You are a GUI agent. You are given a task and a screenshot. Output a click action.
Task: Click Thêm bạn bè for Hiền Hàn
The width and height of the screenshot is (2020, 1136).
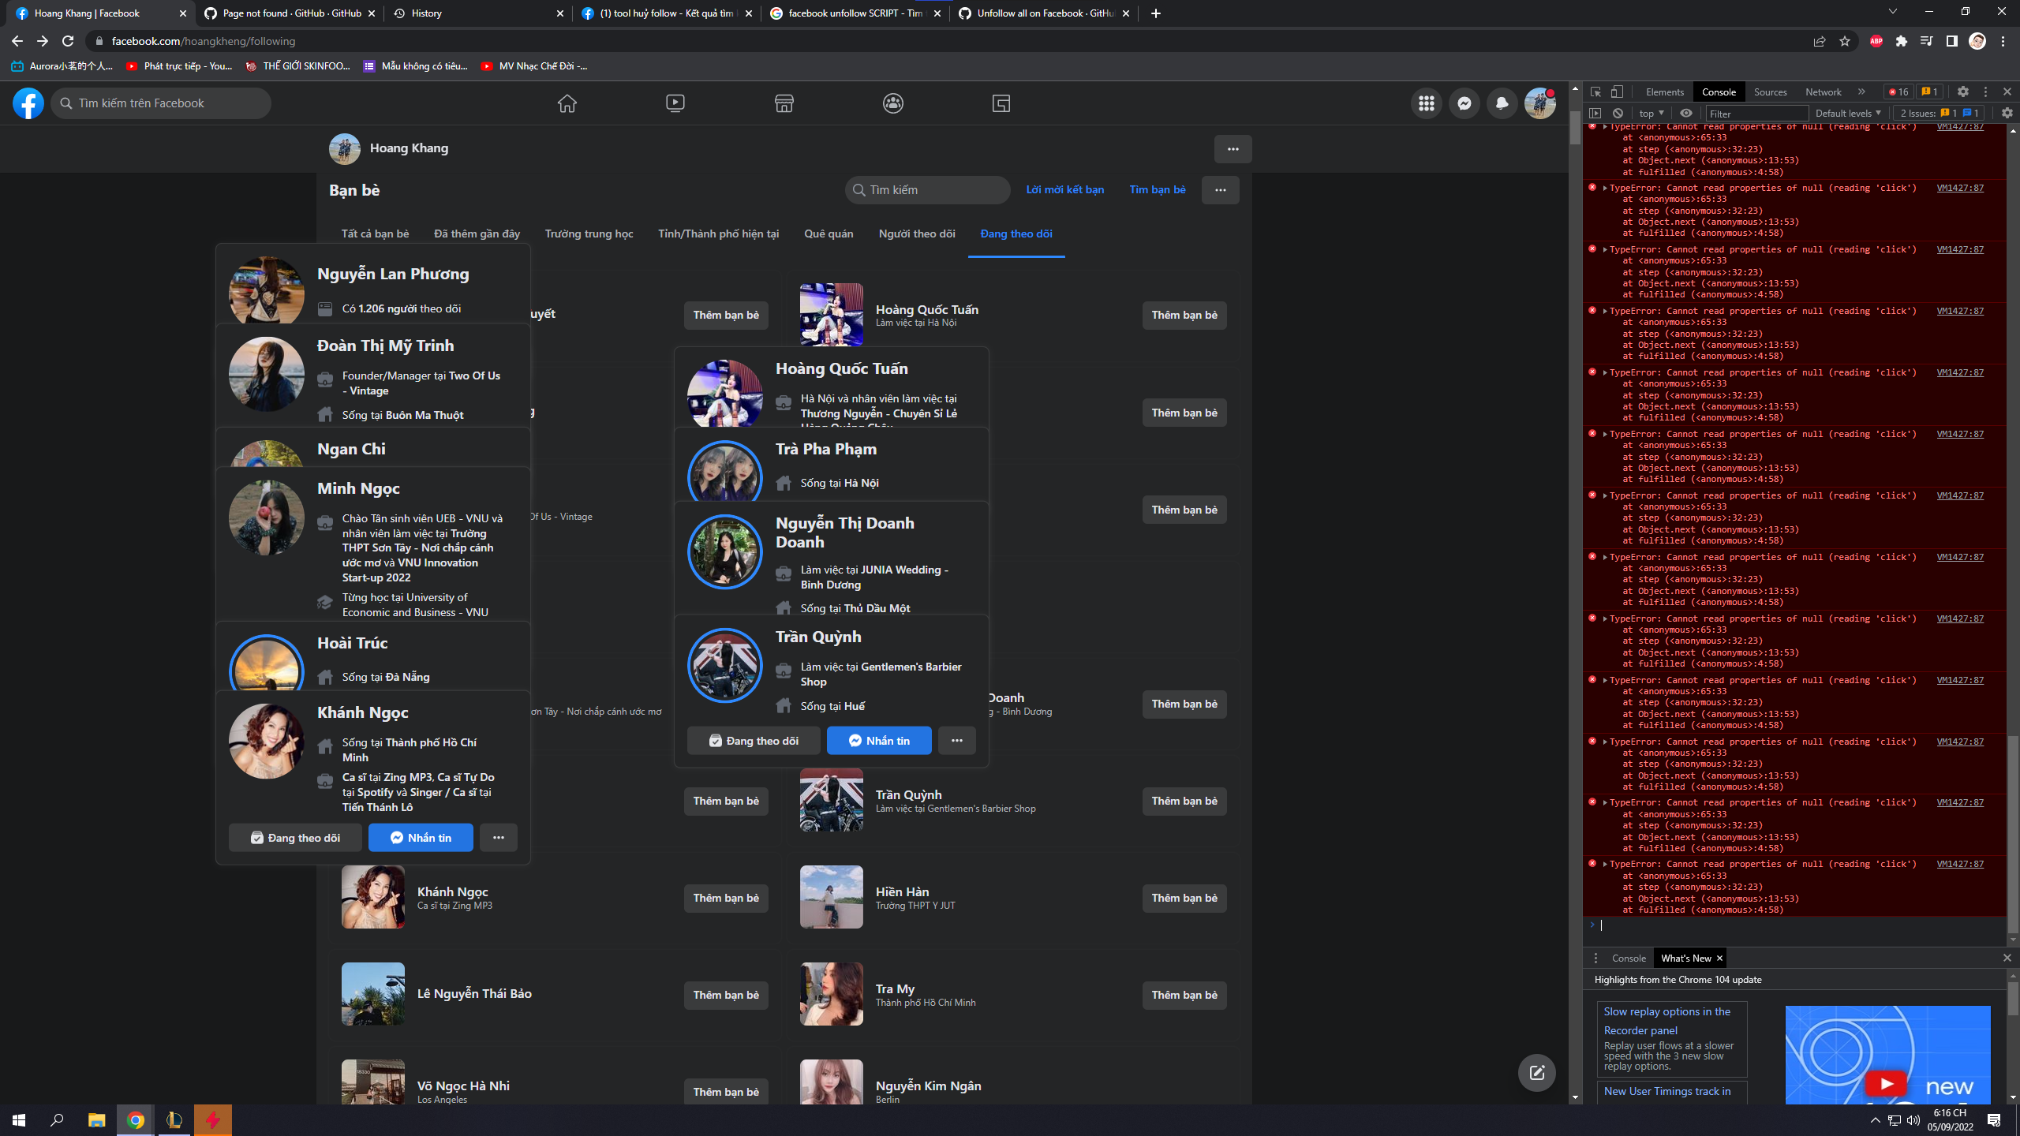[x=1184, y=899]
